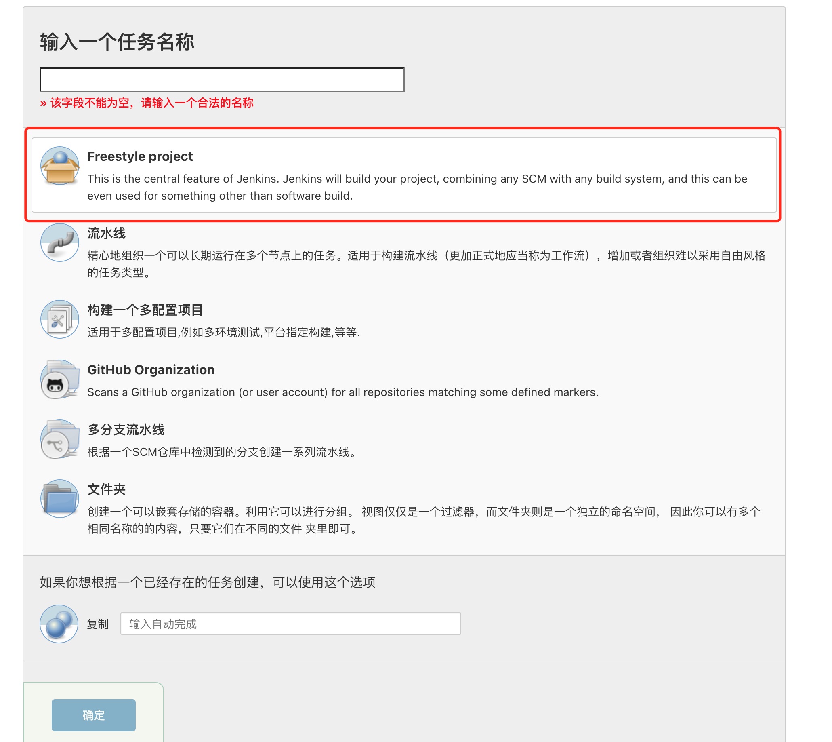Image resolution: width=832 pixels, height=742 pixels.
Task: Select the 文件夹 item title
Action: tap(106, 490)
